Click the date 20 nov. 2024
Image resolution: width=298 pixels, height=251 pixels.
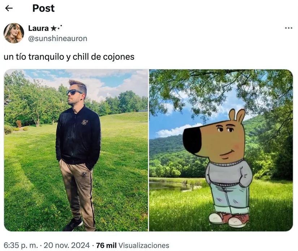pos(66,245)
